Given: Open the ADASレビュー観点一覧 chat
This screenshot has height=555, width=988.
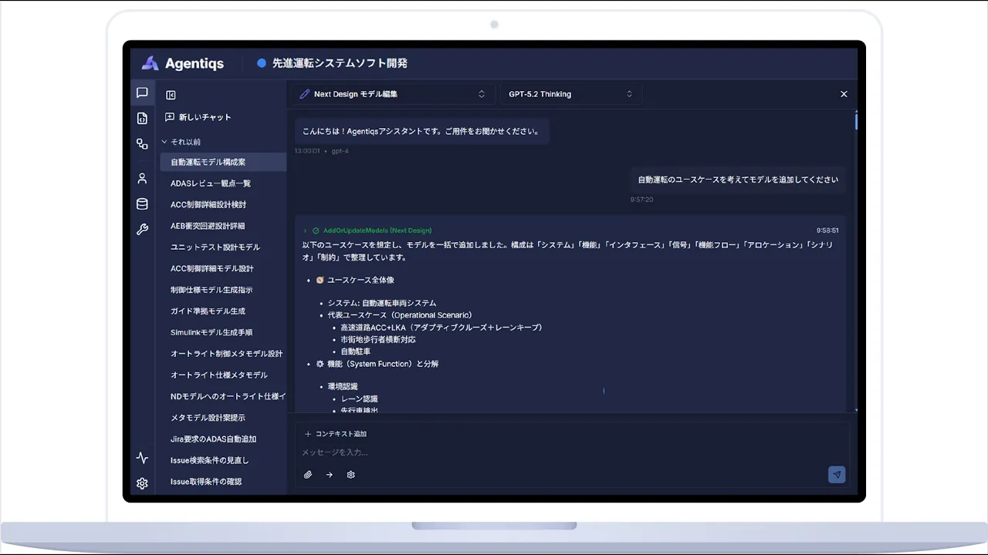Looking at the screenshot, I should point(223,183).
